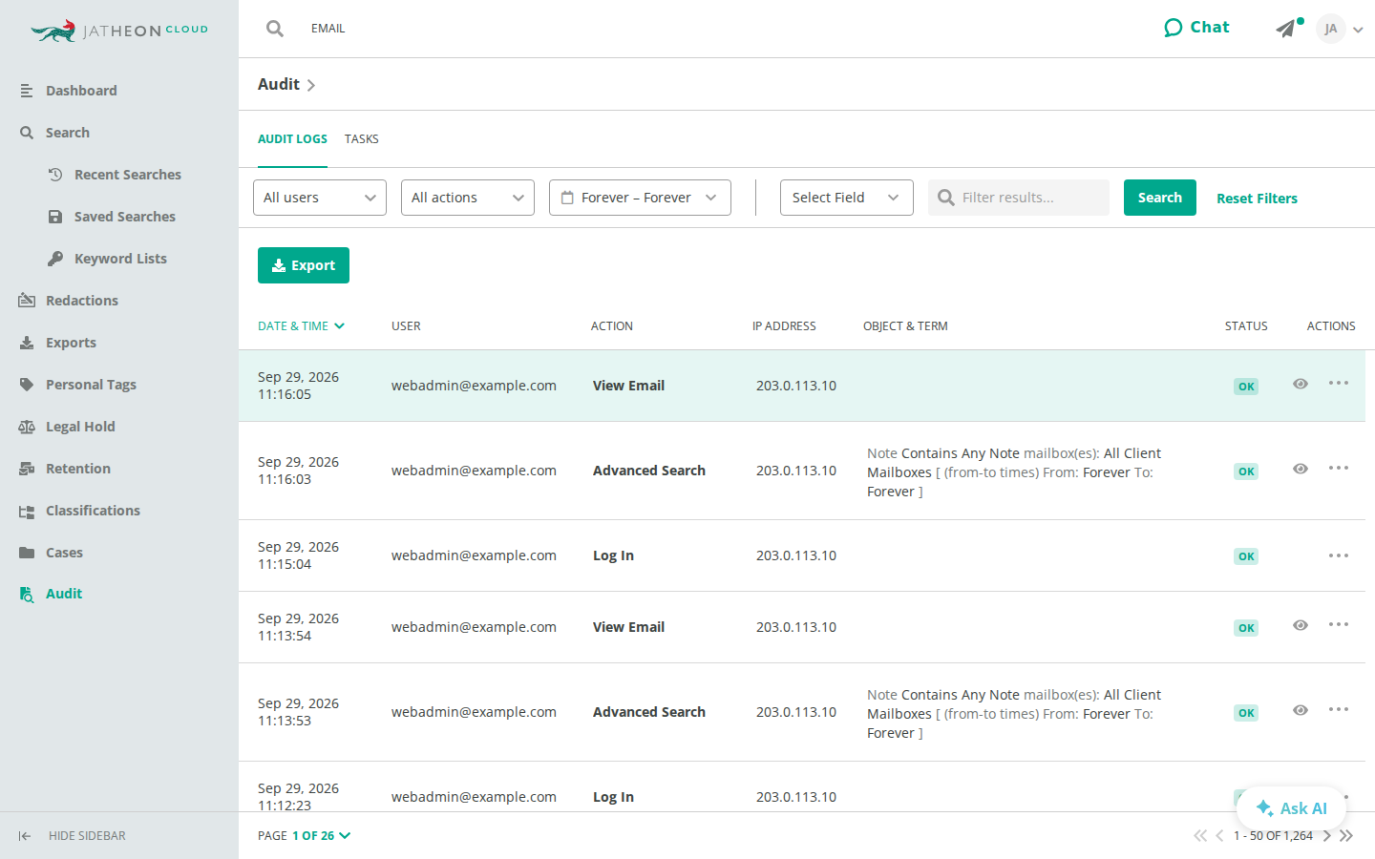The height and width of the screenshot is (859, 1375).
Task: Click the Audit breadcrumb heading
Action: point(279,84)
